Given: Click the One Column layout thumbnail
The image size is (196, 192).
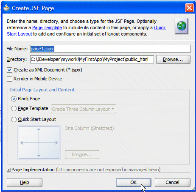Looking at the screenshot, I should (x=39, y=143).
